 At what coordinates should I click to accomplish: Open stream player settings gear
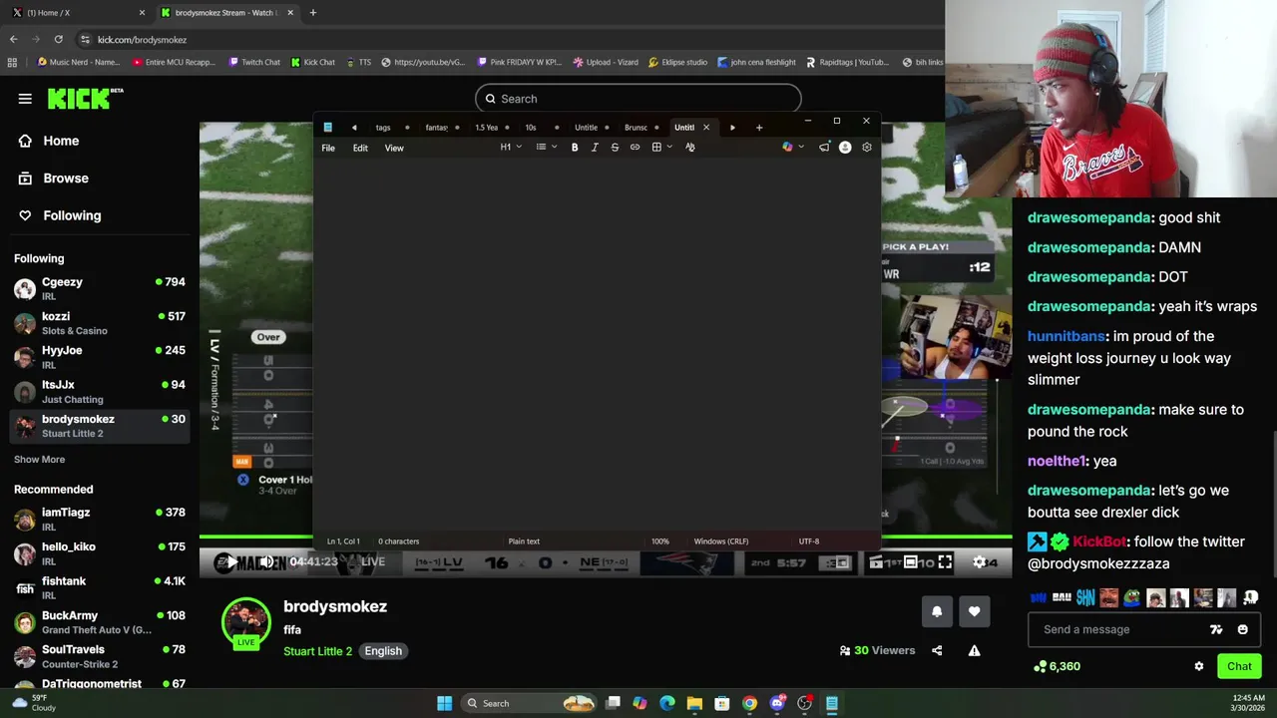pos(980,562)
